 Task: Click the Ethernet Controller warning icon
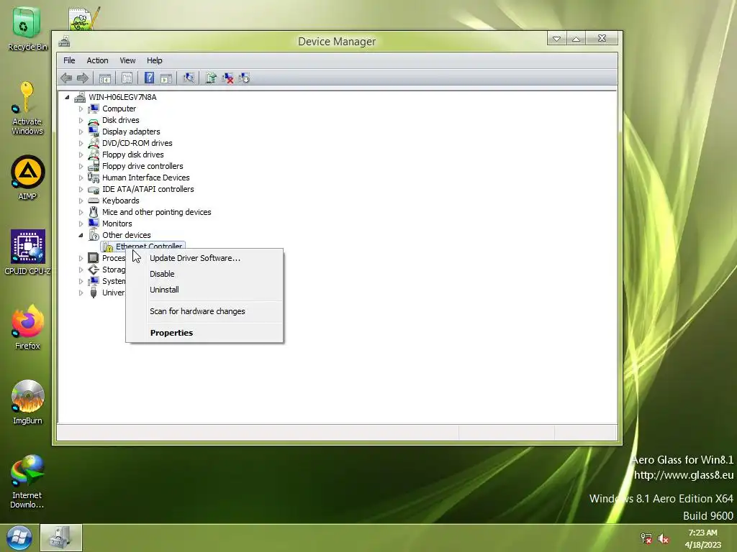[108, 247]
